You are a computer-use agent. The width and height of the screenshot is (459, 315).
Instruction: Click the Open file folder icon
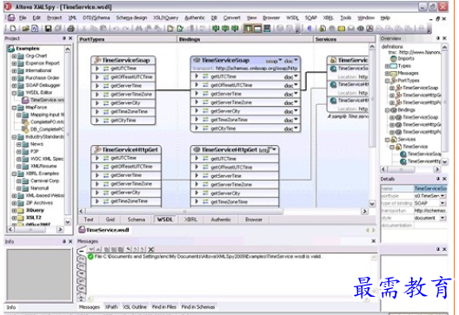click(x=26, y=29)
